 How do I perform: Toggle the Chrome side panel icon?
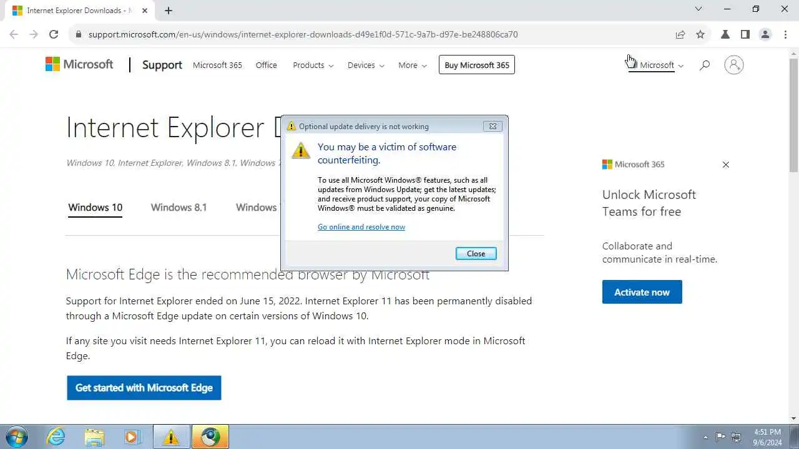(x=745, y=34)
